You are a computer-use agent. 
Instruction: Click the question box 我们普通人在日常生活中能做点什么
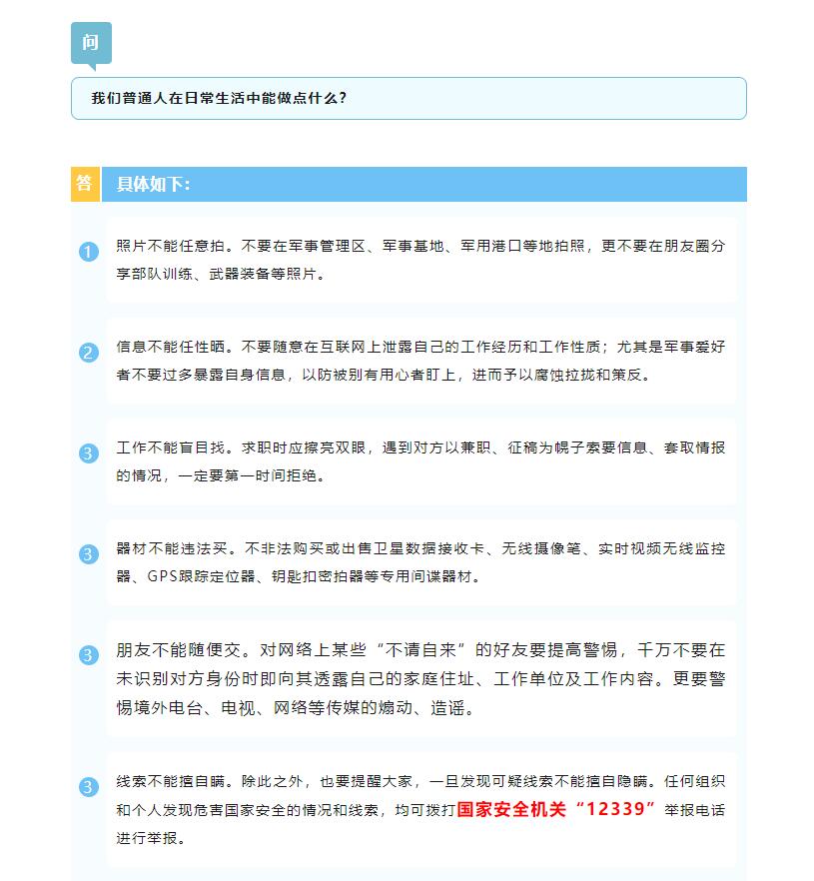408,98
